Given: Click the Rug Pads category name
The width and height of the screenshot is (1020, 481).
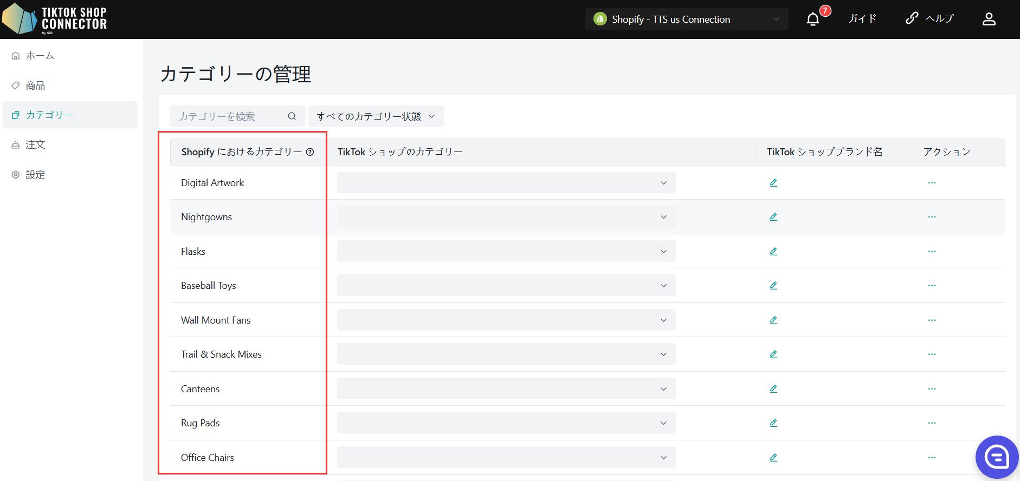Looking at the screenshot, I should [201, 423].
